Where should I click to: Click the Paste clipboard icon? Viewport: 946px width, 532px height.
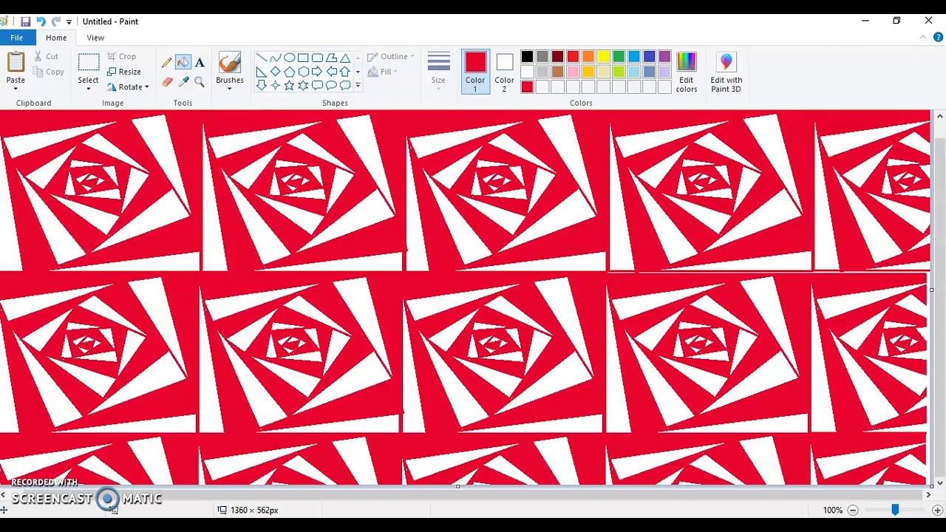[16, 62]
